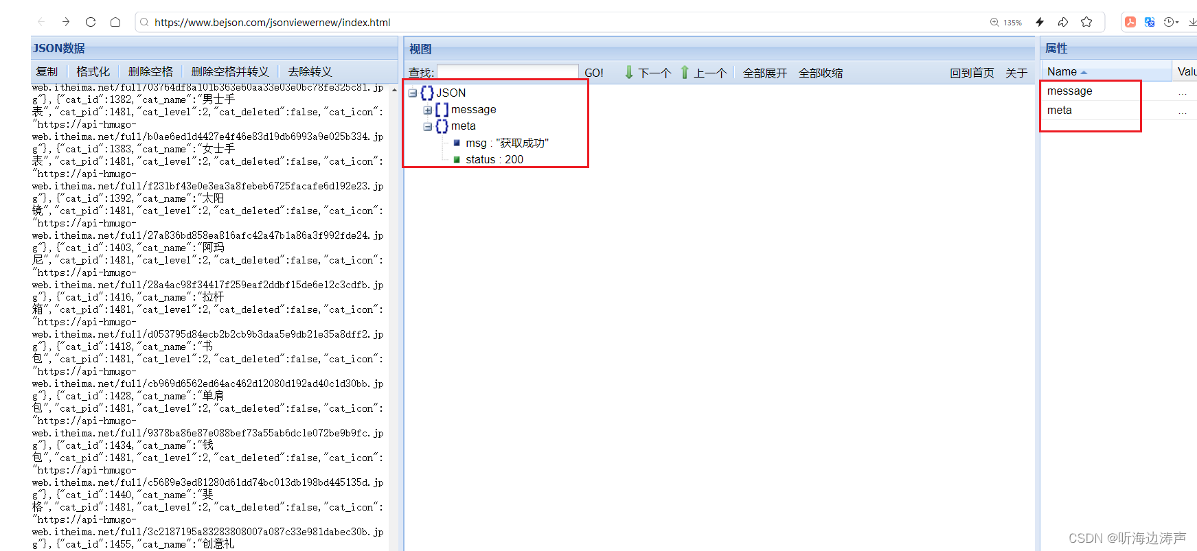The image size is (1197, 551).
Task: Click the Value column header
Action: (x=1185, y=71)
